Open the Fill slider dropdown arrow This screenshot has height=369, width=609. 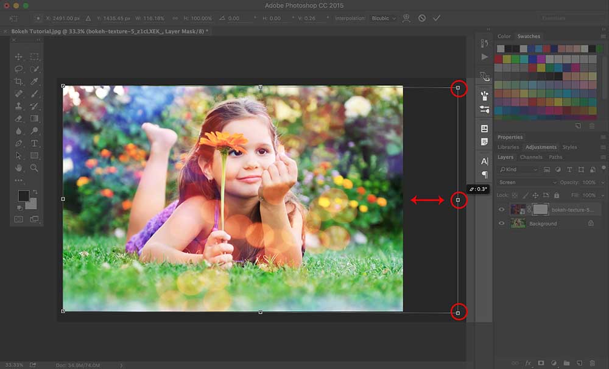[603, 195]
